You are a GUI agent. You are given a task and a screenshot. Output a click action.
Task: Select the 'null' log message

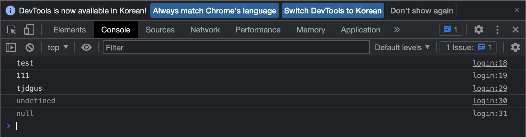[x=25, y=113]
